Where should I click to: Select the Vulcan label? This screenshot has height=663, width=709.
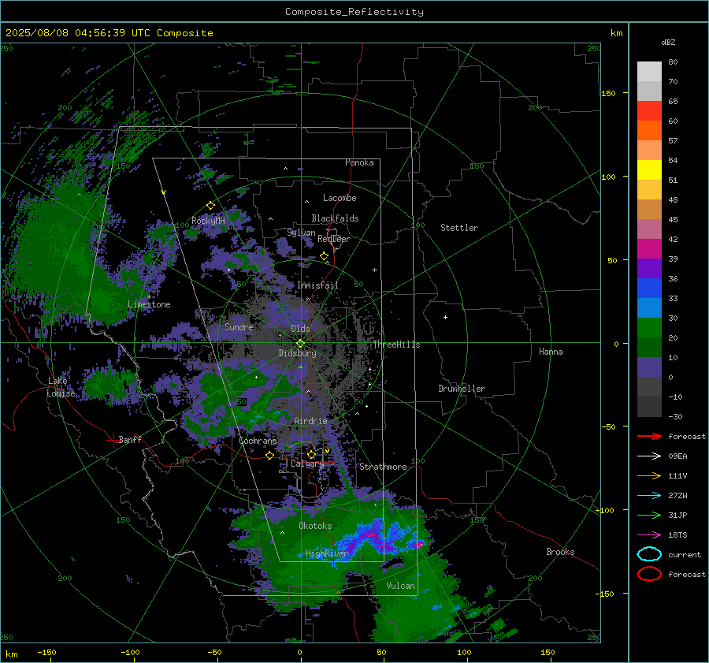click(400, 586)
